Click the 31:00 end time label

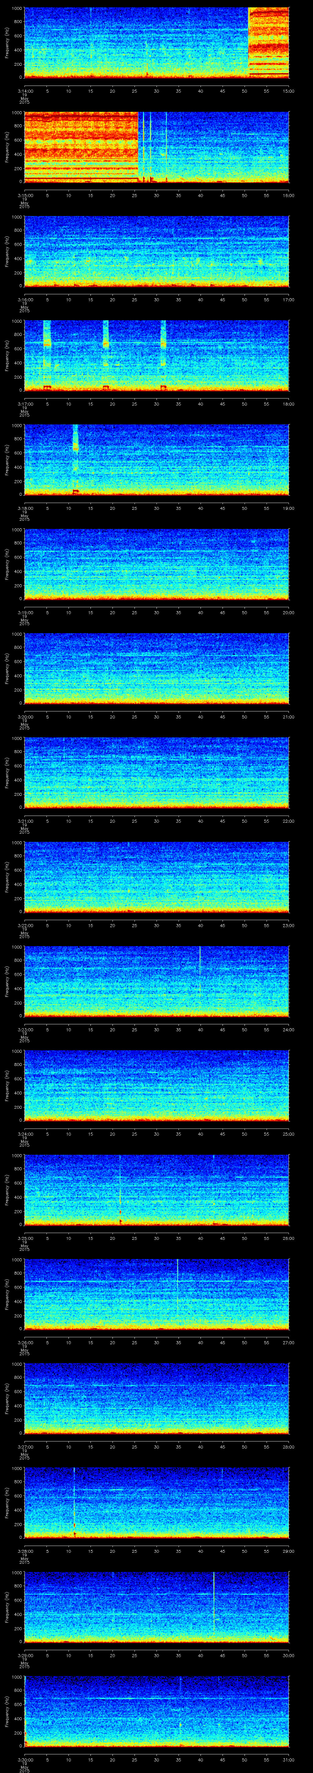pos(289,1760)
